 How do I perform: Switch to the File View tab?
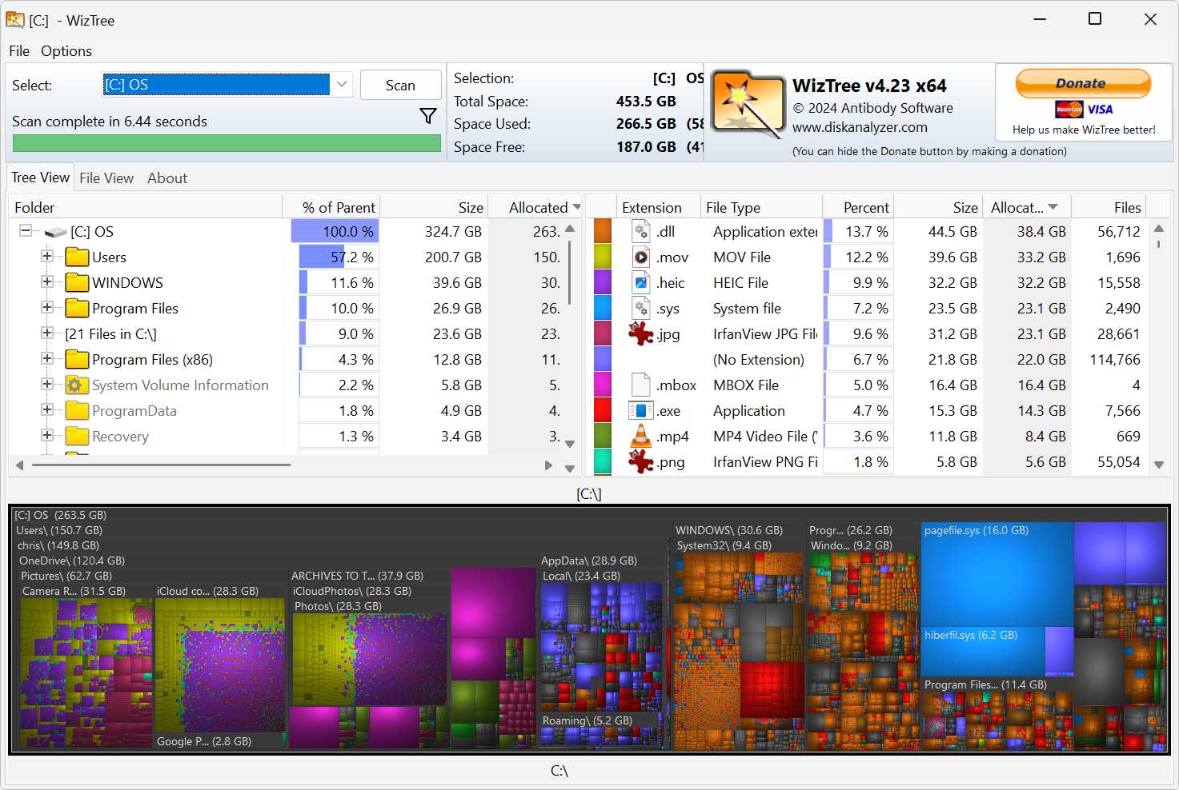[106, 178]
